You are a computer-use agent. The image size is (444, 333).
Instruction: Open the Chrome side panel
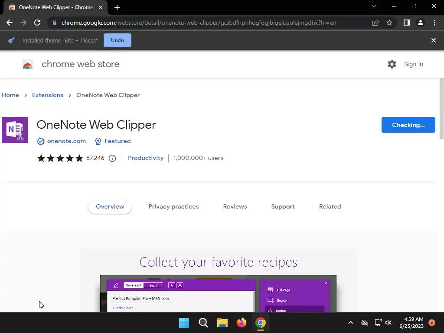407,23
